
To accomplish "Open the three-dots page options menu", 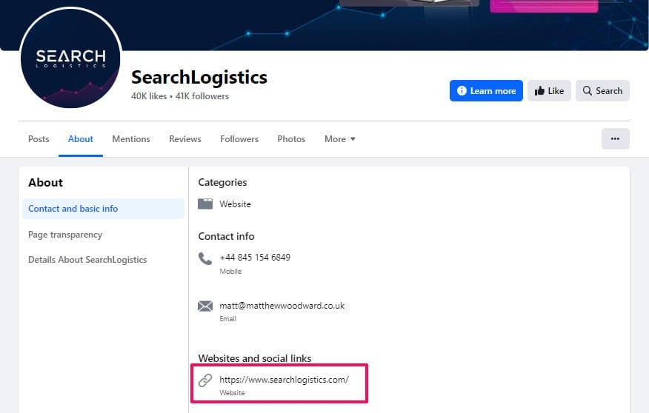I will 616,139.
